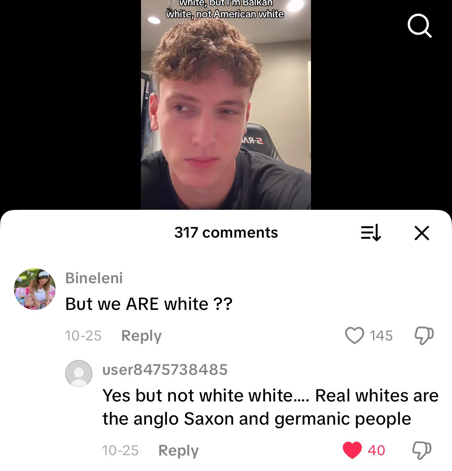Select the 'But we ARE white ??' comment text
Viewport: 452px width, 471px height.
149,304
